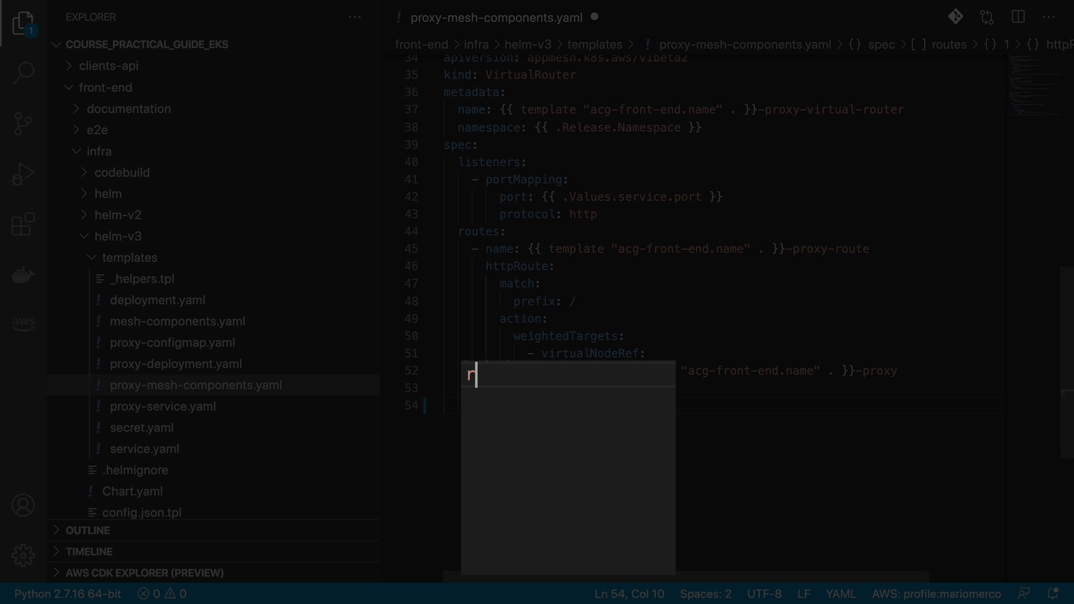Open the Extensions view

point(23,224)
